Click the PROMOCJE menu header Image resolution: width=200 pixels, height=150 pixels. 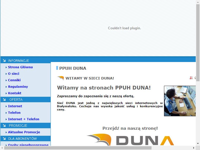coord(25,125)
